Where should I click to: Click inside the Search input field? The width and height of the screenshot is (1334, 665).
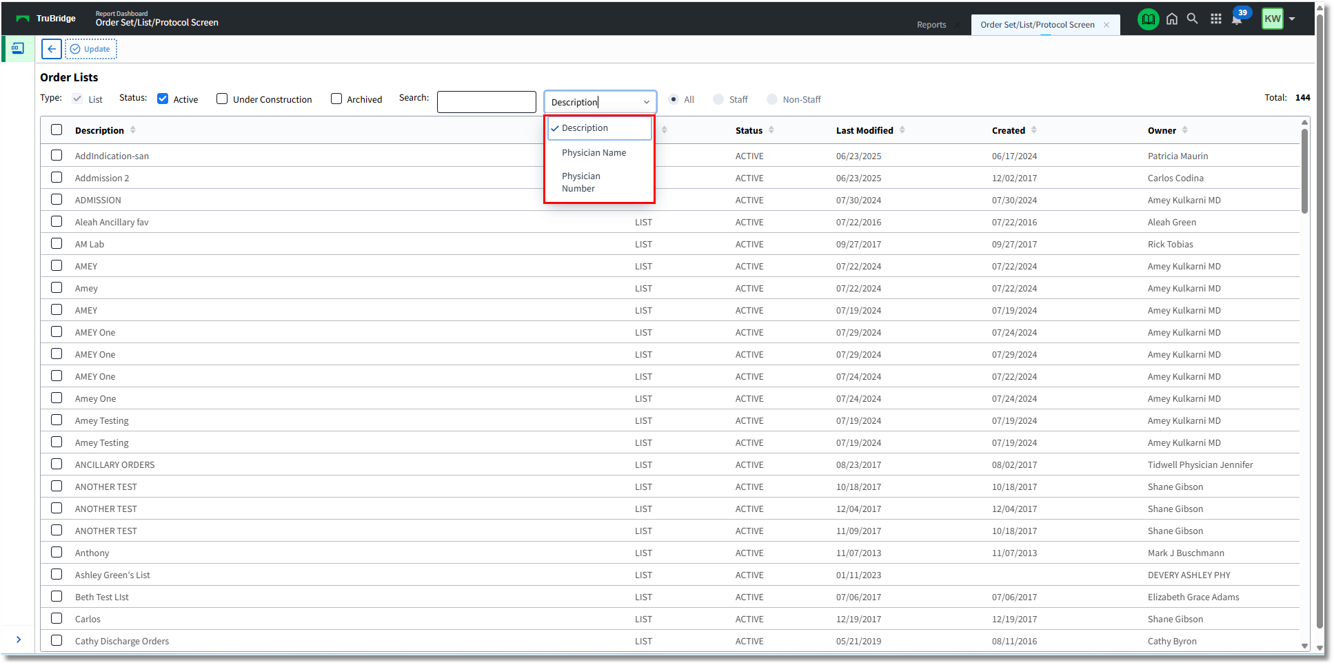[486, 101]
